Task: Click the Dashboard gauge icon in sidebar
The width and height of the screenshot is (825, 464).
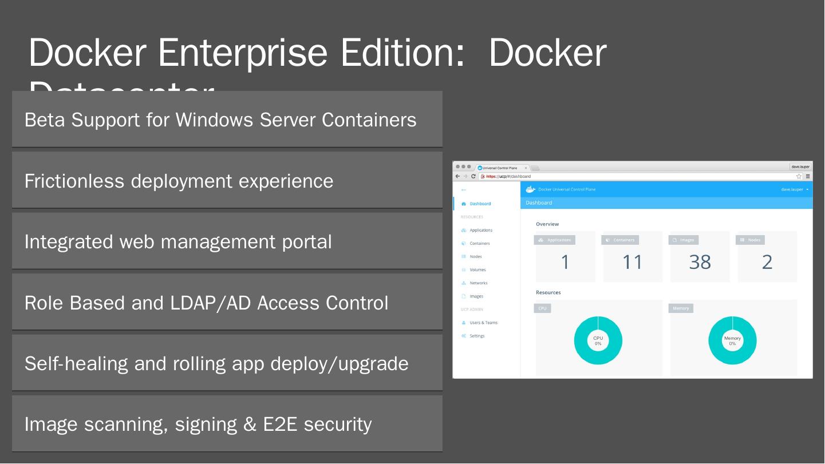Action: click(x=464, y=204)
